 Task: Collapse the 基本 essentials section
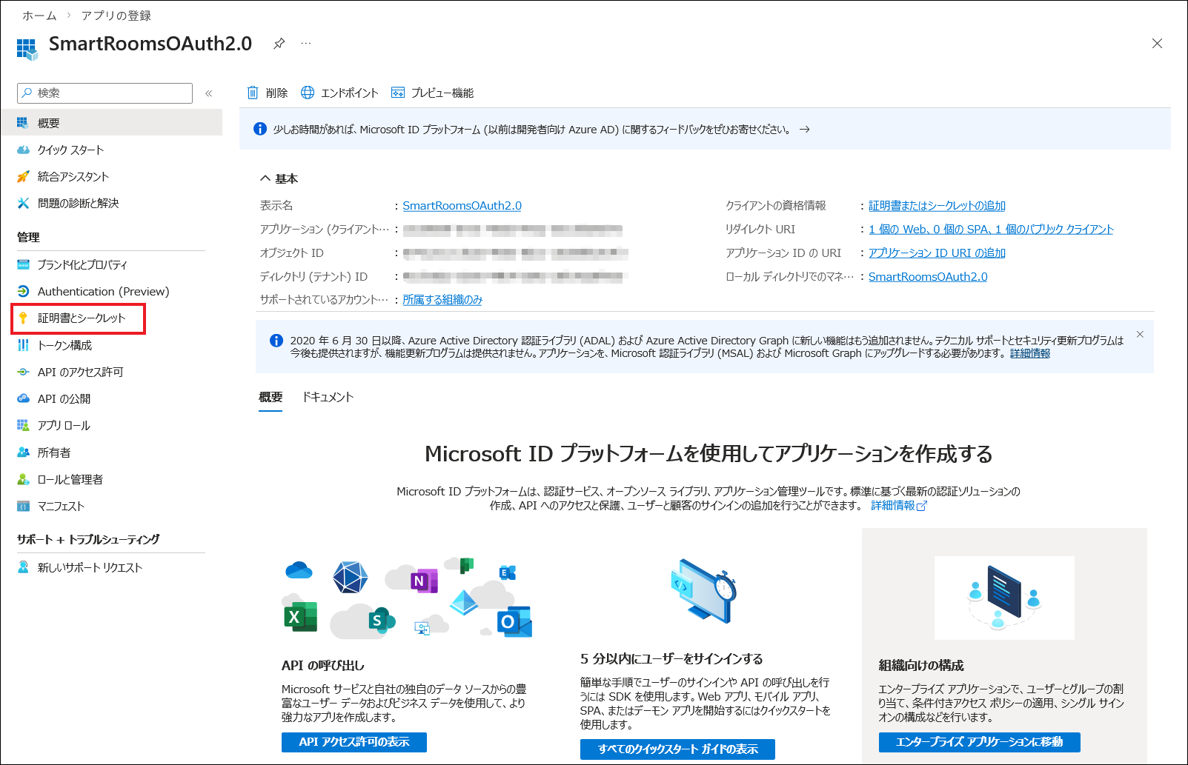[x=265, y=178]
